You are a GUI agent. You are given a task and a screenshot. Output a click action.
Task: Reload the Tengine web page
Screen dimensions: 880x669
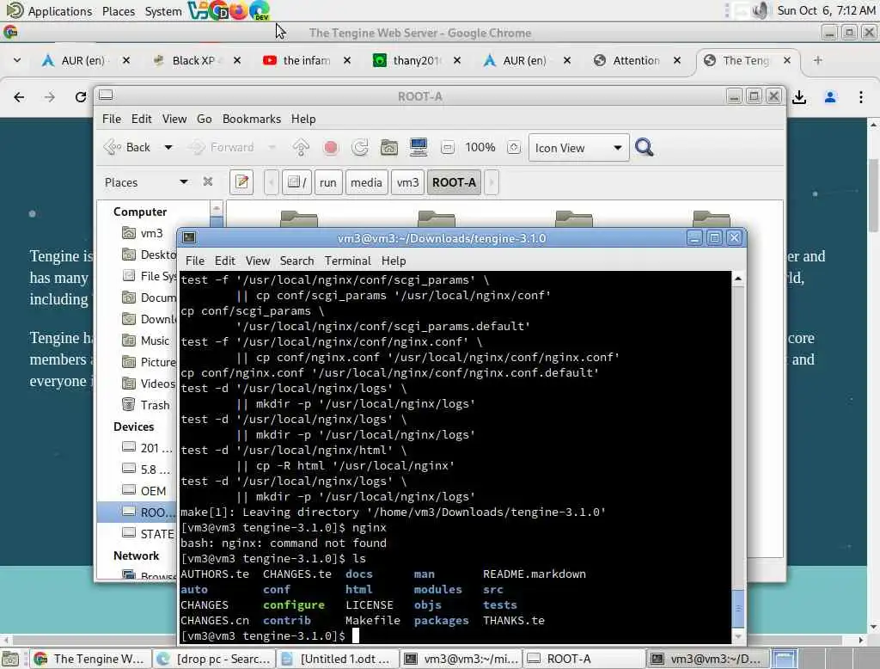click(81, 97)
